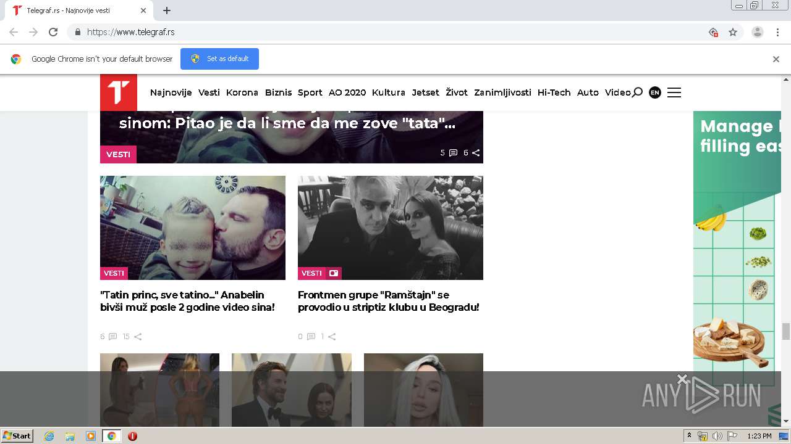Viewport: 791px width, 444px height.
Task: Click share icon on featured article
Action: tap(476, 153)
